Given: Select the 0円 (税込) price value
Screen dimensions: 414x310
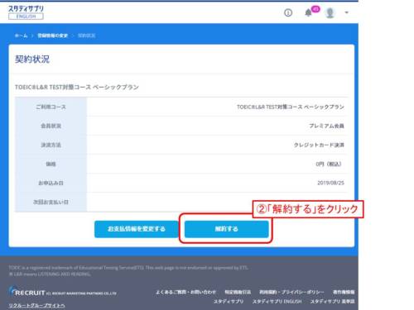Looking at the screenshot, I should 329,164.
